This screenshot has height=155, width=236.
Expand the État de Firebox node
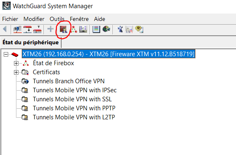click(x=16, y=63)
